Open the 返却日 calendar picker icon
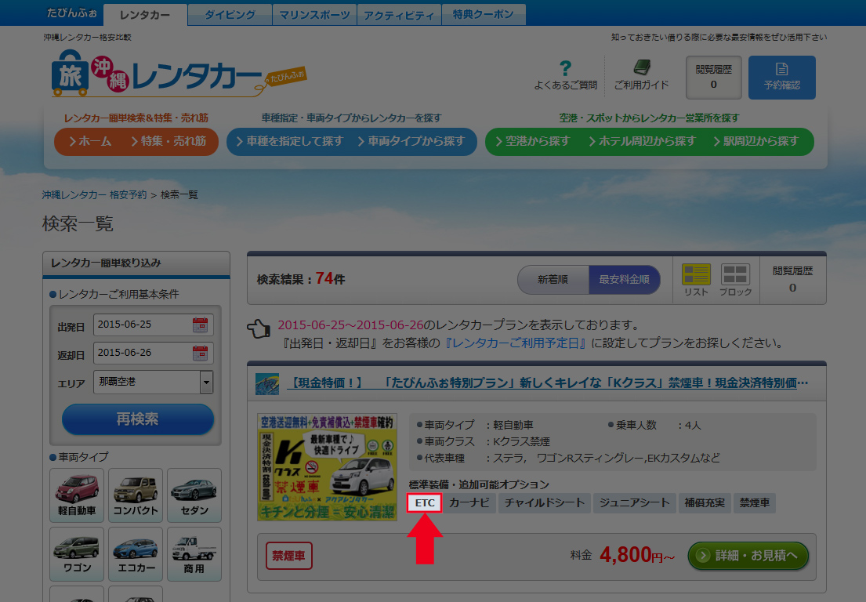This screenshot has width=866, height=602. click(x=200, y=353)
